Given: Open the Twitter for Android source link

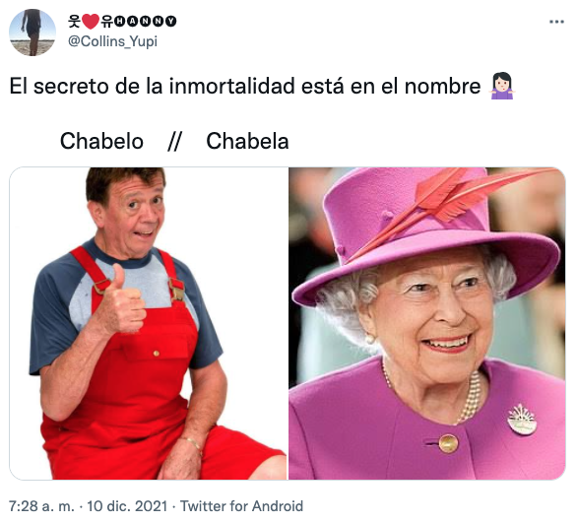Looking at the screenshot, I should pos(241,506).
